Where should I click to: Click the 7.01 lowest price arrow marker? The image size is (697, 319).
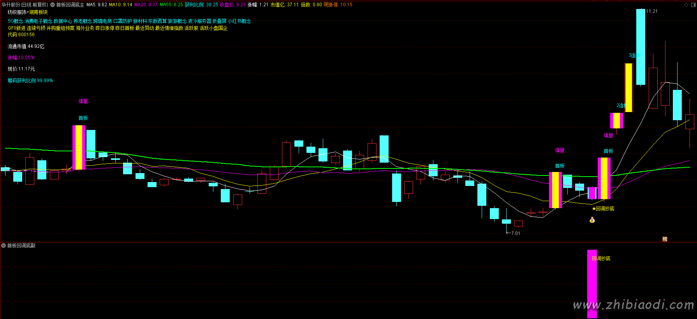513,233
